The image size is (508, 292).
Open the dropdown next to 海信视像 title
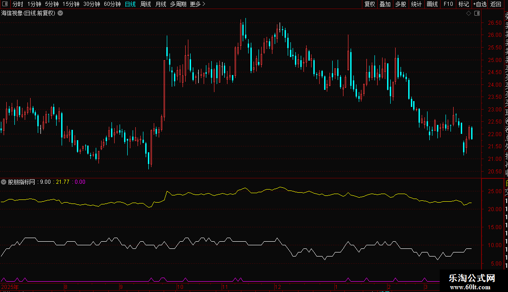(x=60, y=13)
